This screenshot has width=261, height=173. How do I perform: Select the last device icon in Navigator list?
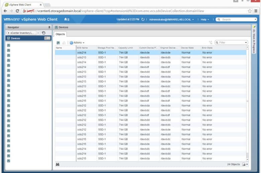pyautogui.click(x=9, y=161)
